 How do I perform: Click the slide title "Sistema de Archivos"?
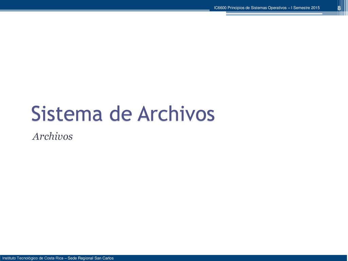[123, 114]
